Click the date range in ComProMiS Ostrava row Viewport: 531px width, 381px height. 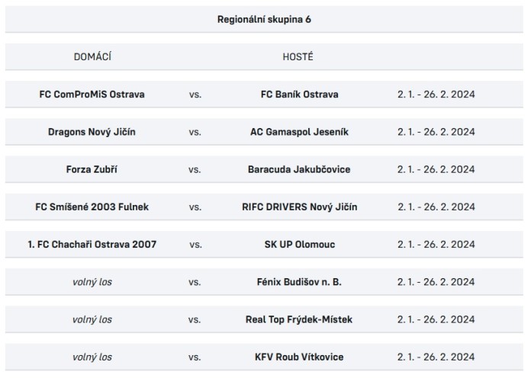coord(436,94)
